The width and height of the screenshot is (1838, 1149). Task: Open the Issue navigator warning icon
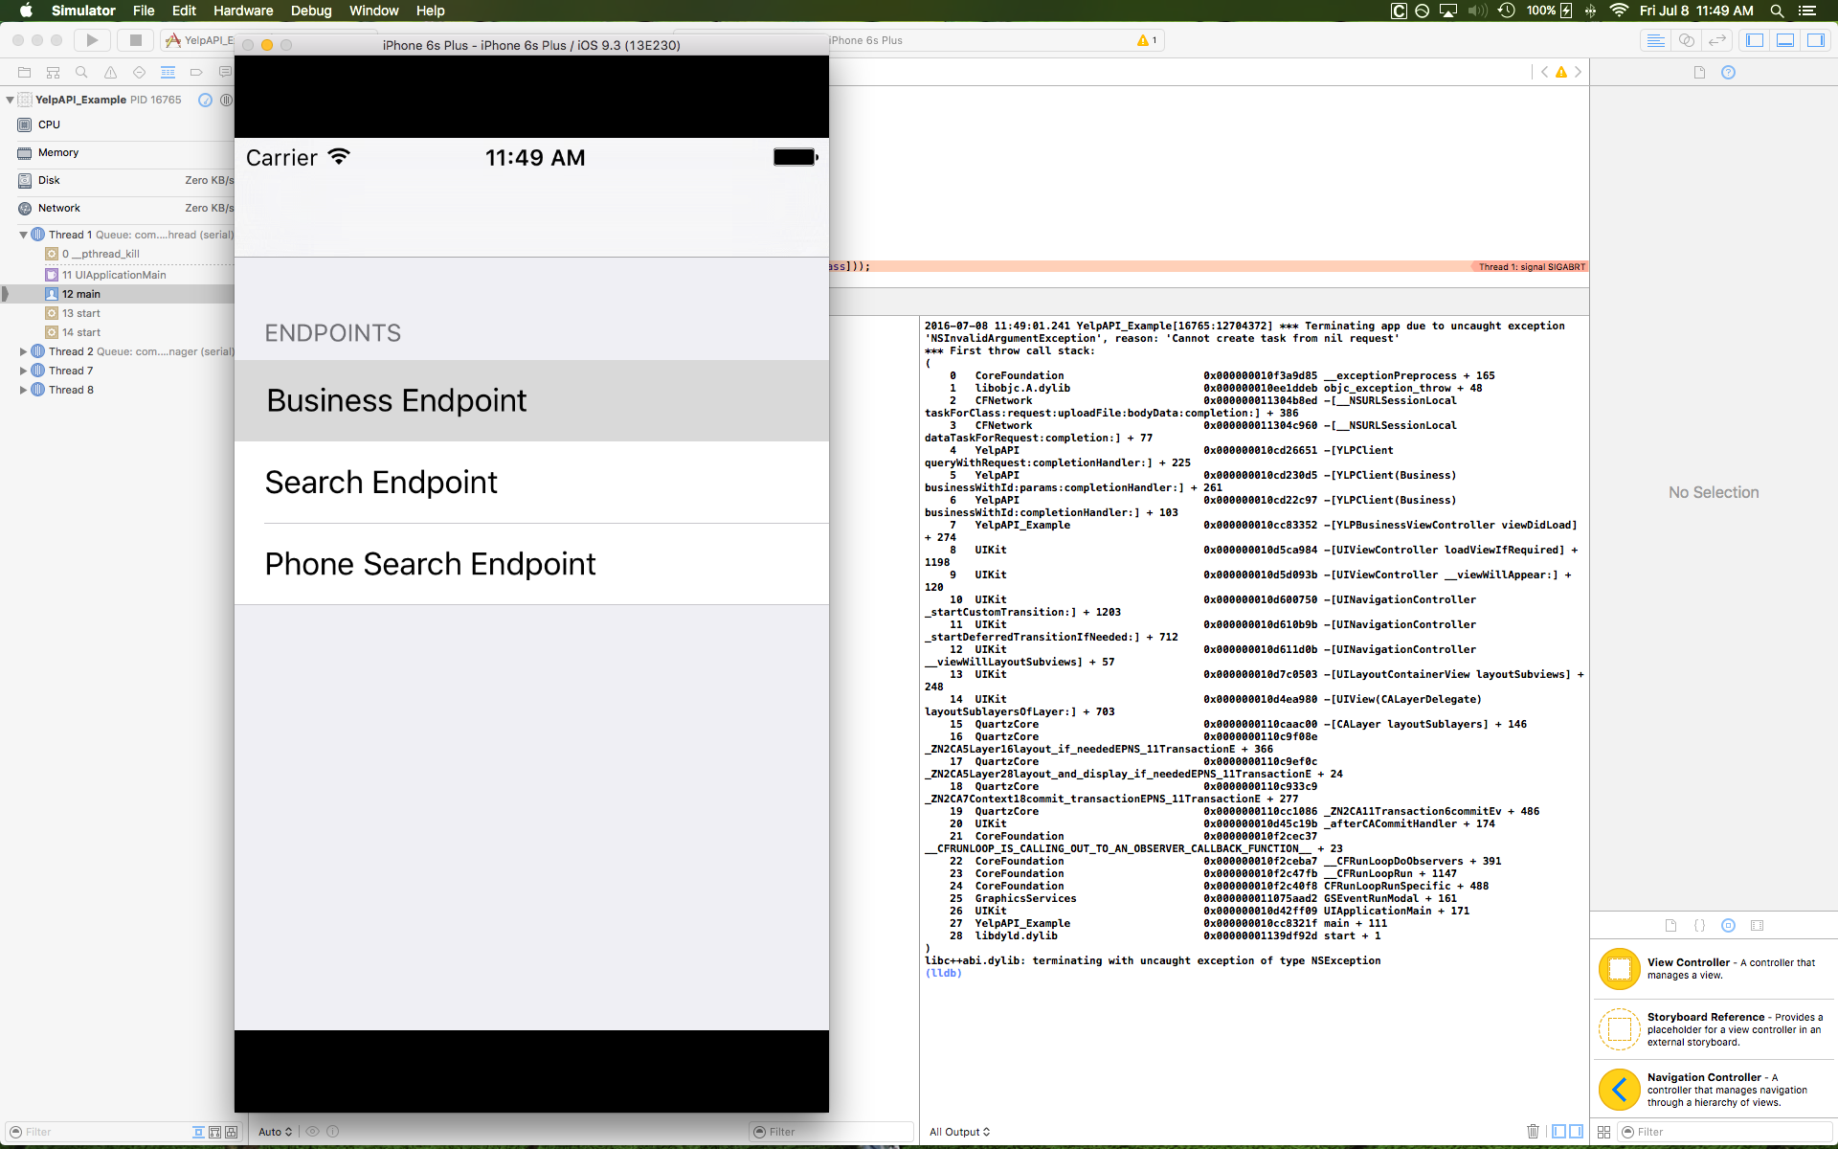[x=110, y=73]
